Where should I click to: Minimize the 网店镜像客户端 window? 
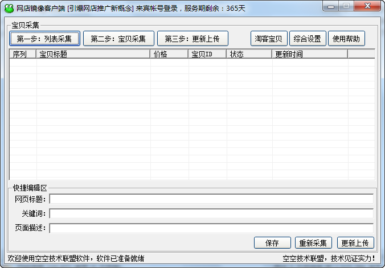(x=331, y=6)
